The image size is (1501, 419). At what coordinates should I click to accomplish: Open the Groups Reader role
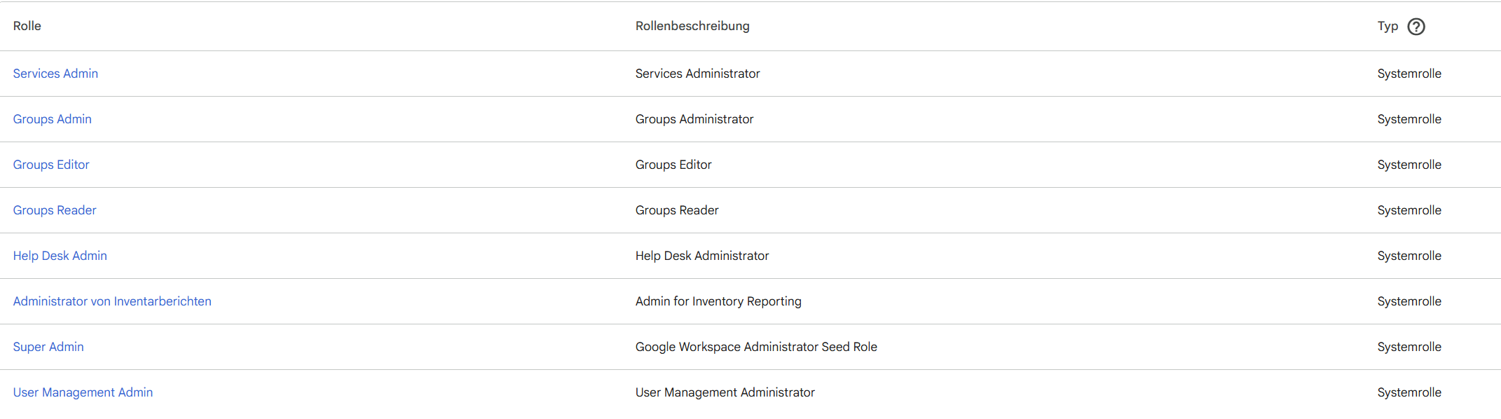point(55,210)
